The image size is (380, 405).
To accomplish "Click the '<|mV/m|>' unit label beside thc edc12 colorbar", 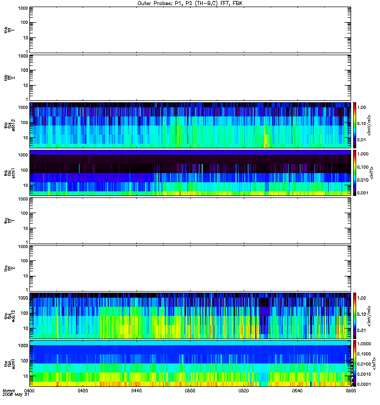I will tap(369, 316).
